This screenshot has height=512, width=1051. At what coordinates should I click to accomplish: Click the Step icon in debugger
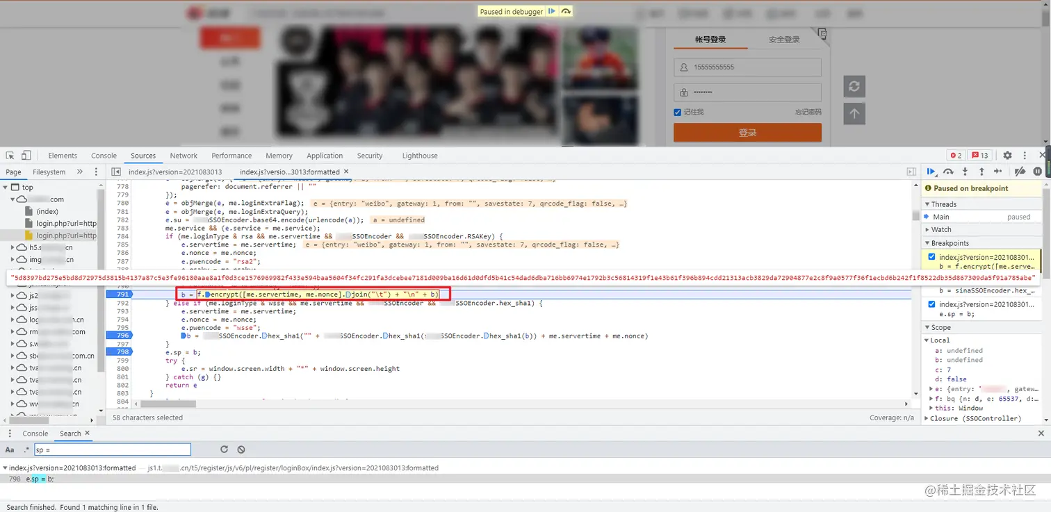pos(998,172)
